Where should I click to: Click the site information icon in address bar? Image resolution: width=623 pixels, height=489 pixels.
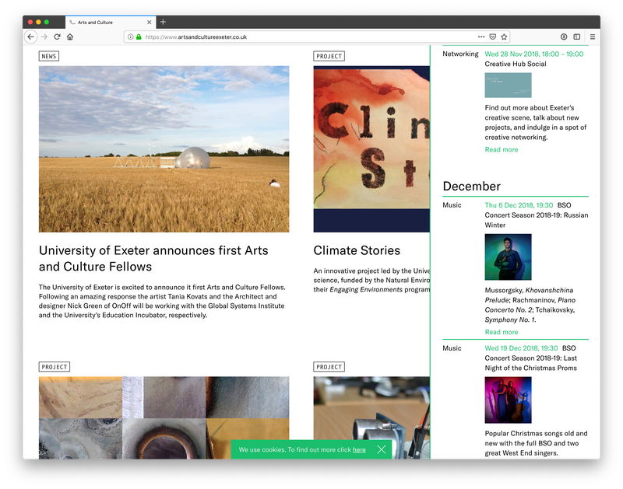point(130,37)
